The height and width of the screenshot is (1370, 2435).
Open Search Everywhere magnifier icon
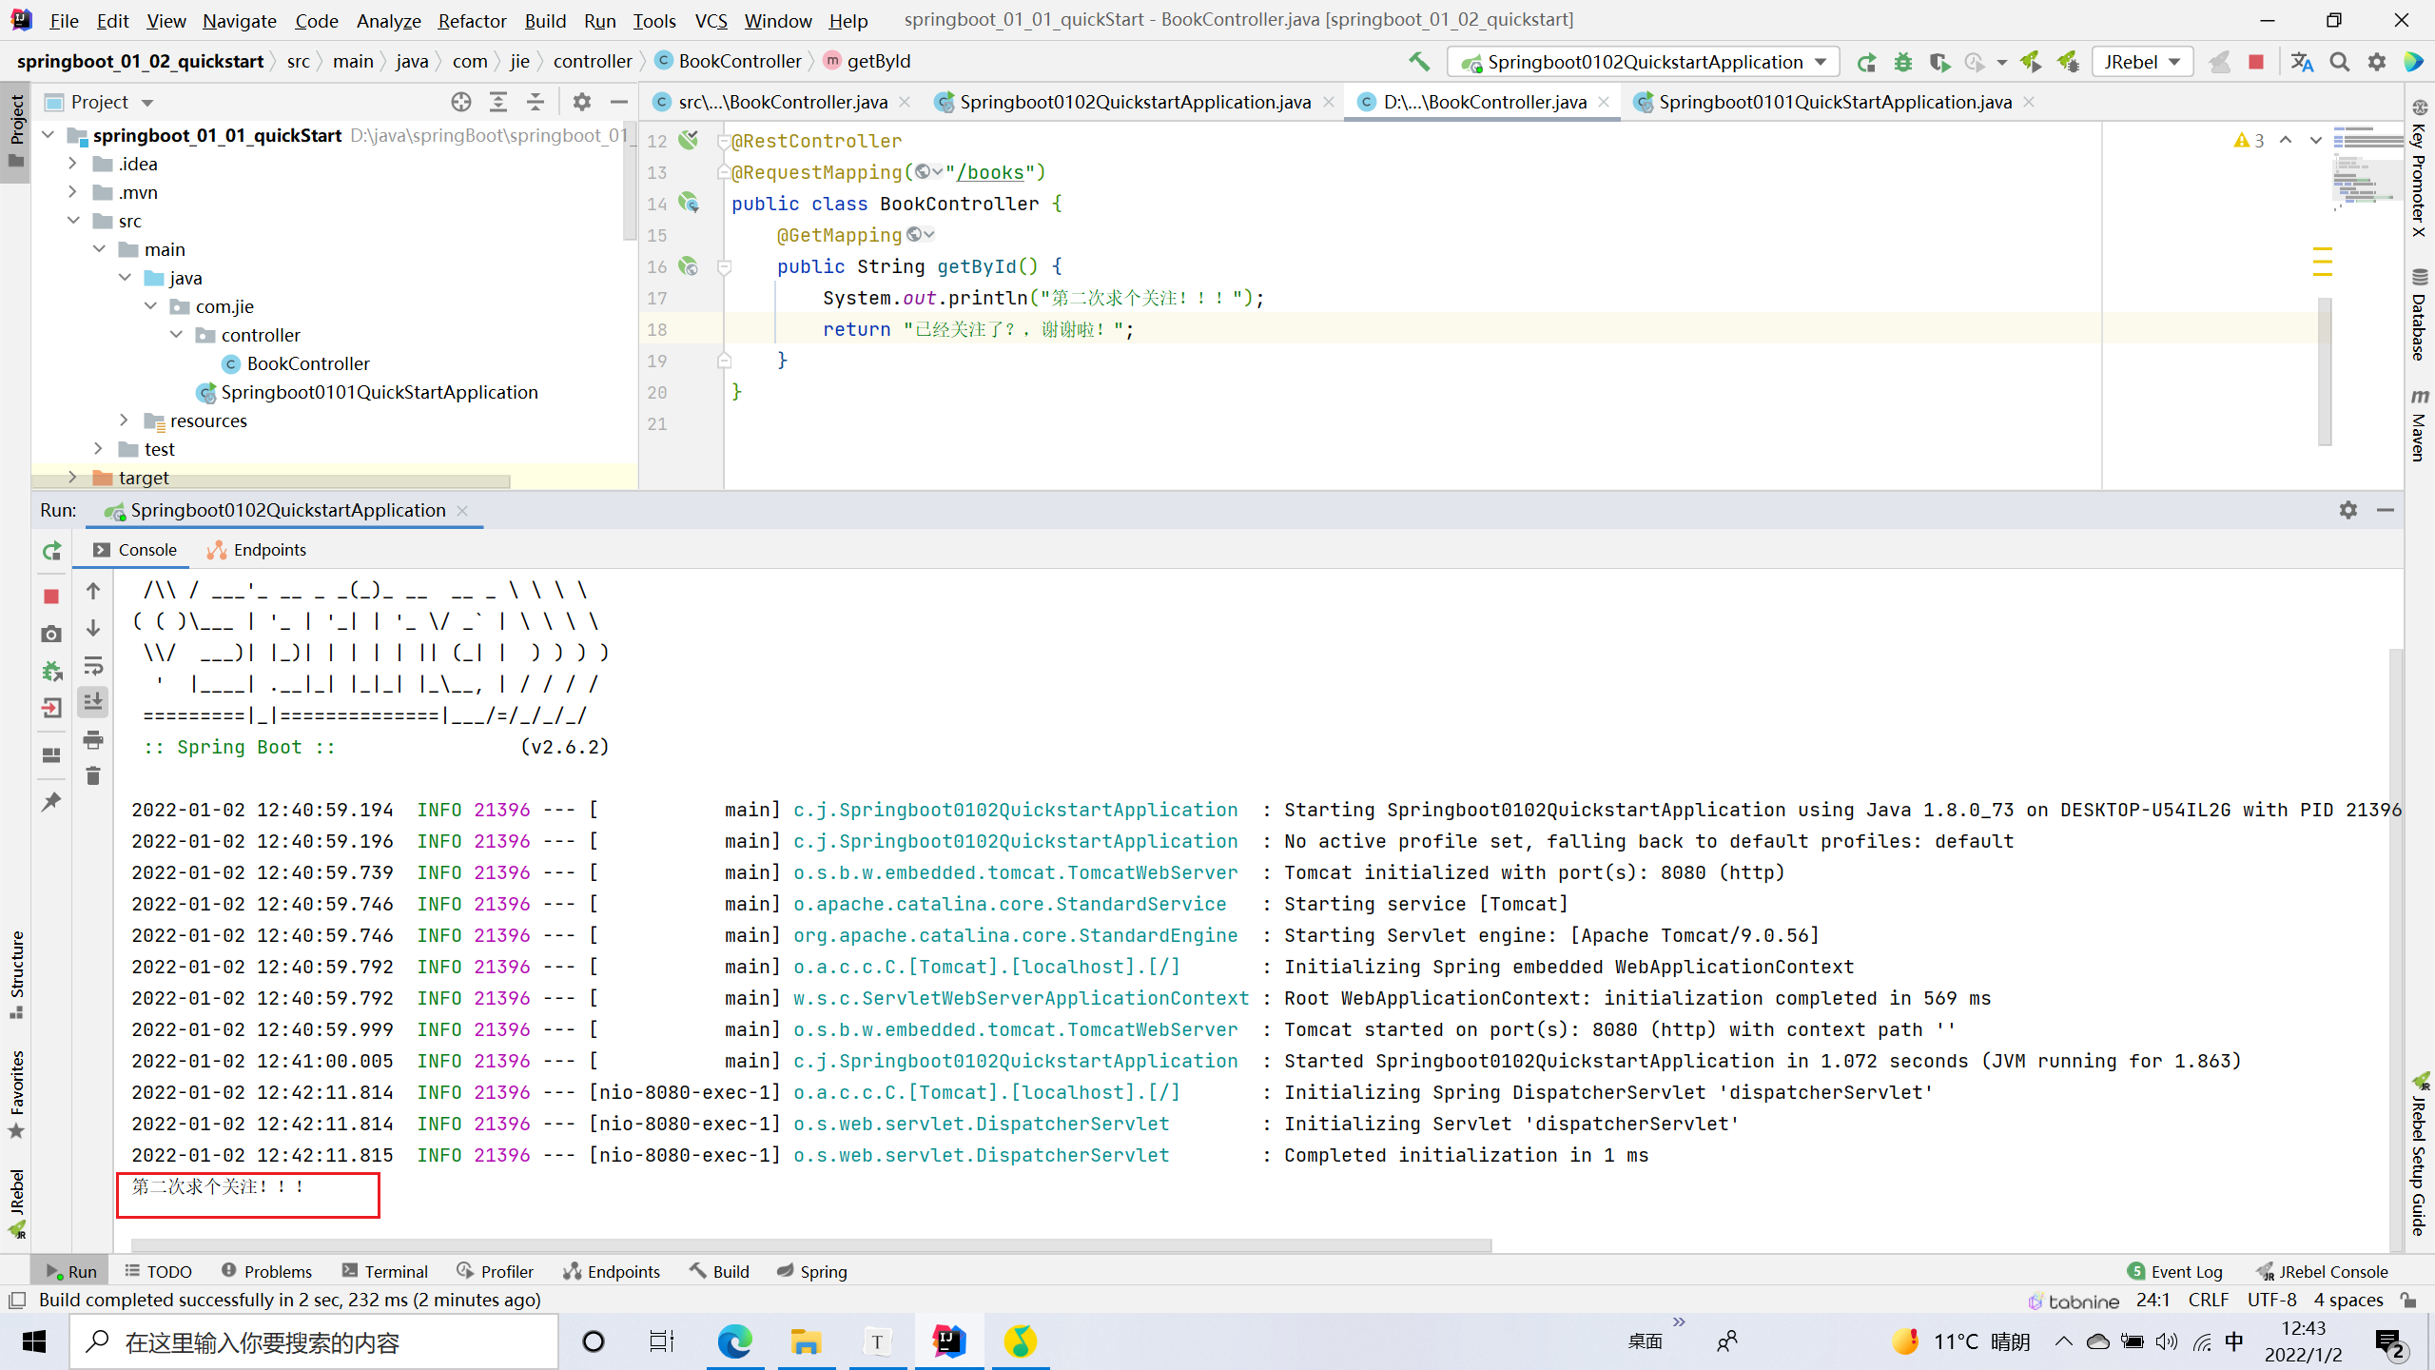coord(2340,62)
